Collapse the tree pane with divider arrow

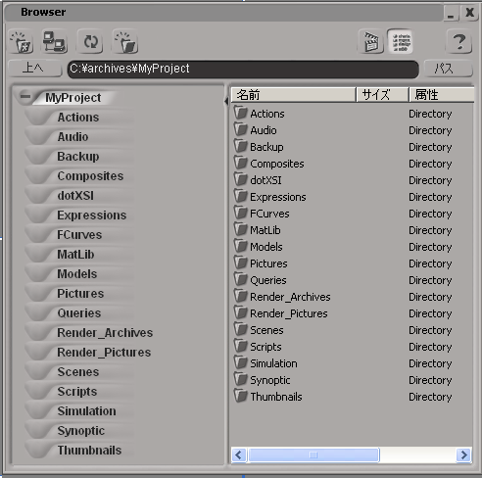click(x=226, y=102)
